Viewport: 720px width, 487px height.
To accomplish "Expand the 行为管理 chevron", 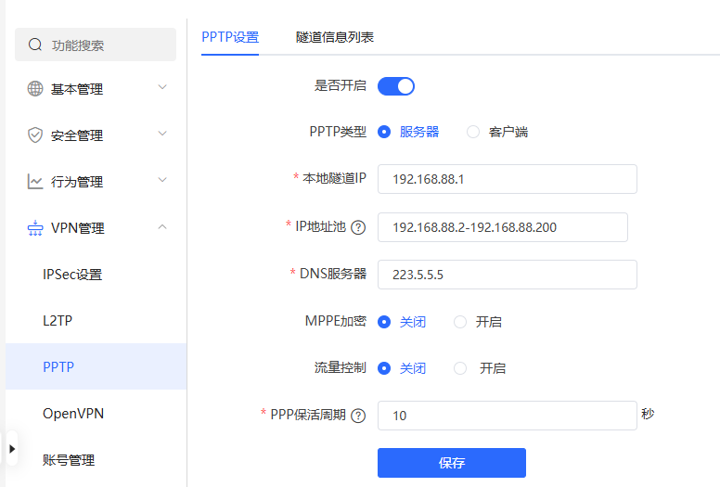I will pos(162,180).
